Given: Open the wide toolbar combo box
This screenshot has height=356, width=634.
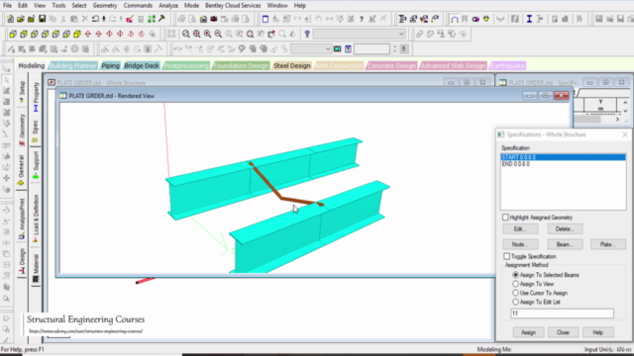Looking at the screenshot, I should point(359,34).
